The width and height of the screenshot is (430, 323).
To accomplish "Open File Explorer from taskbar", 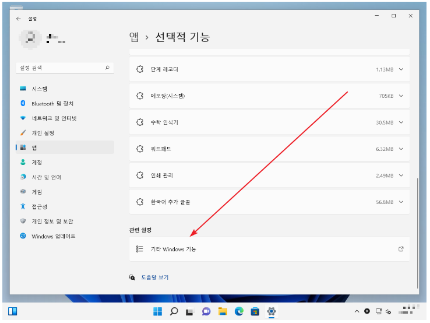I will pyautogui.click(x=223, y=311).
